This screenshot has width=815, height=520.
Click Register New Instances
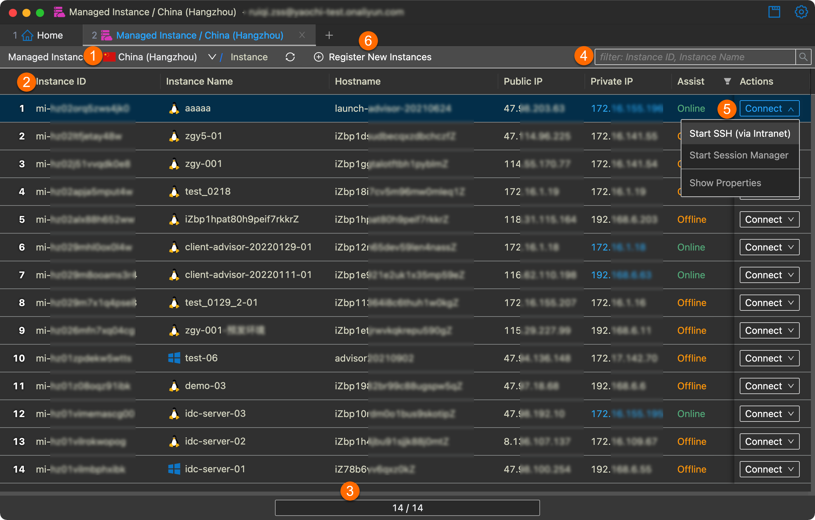pyautogui.click(x=380, y=57)
